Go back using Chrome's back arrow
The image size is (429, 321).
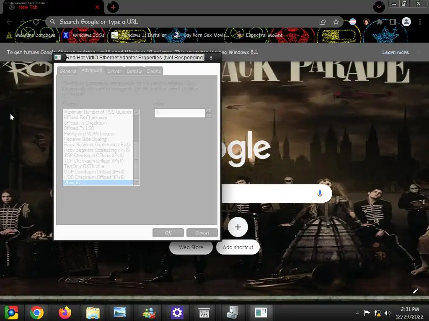9,22
